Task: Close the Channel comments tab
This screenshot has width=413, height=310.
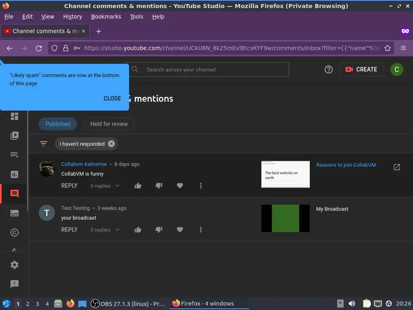Action: point(83,31)
